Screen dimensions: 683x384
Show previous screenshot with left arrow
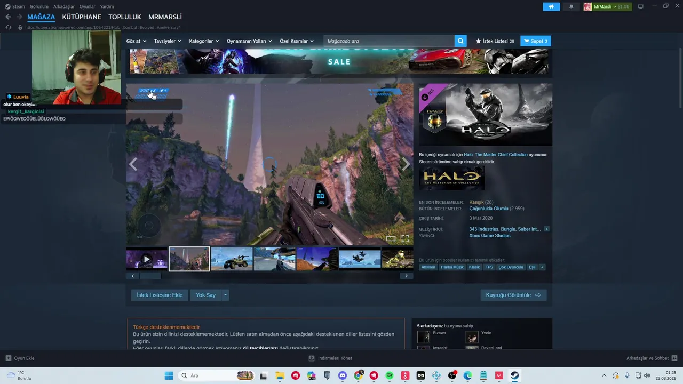tap(133, 164)
